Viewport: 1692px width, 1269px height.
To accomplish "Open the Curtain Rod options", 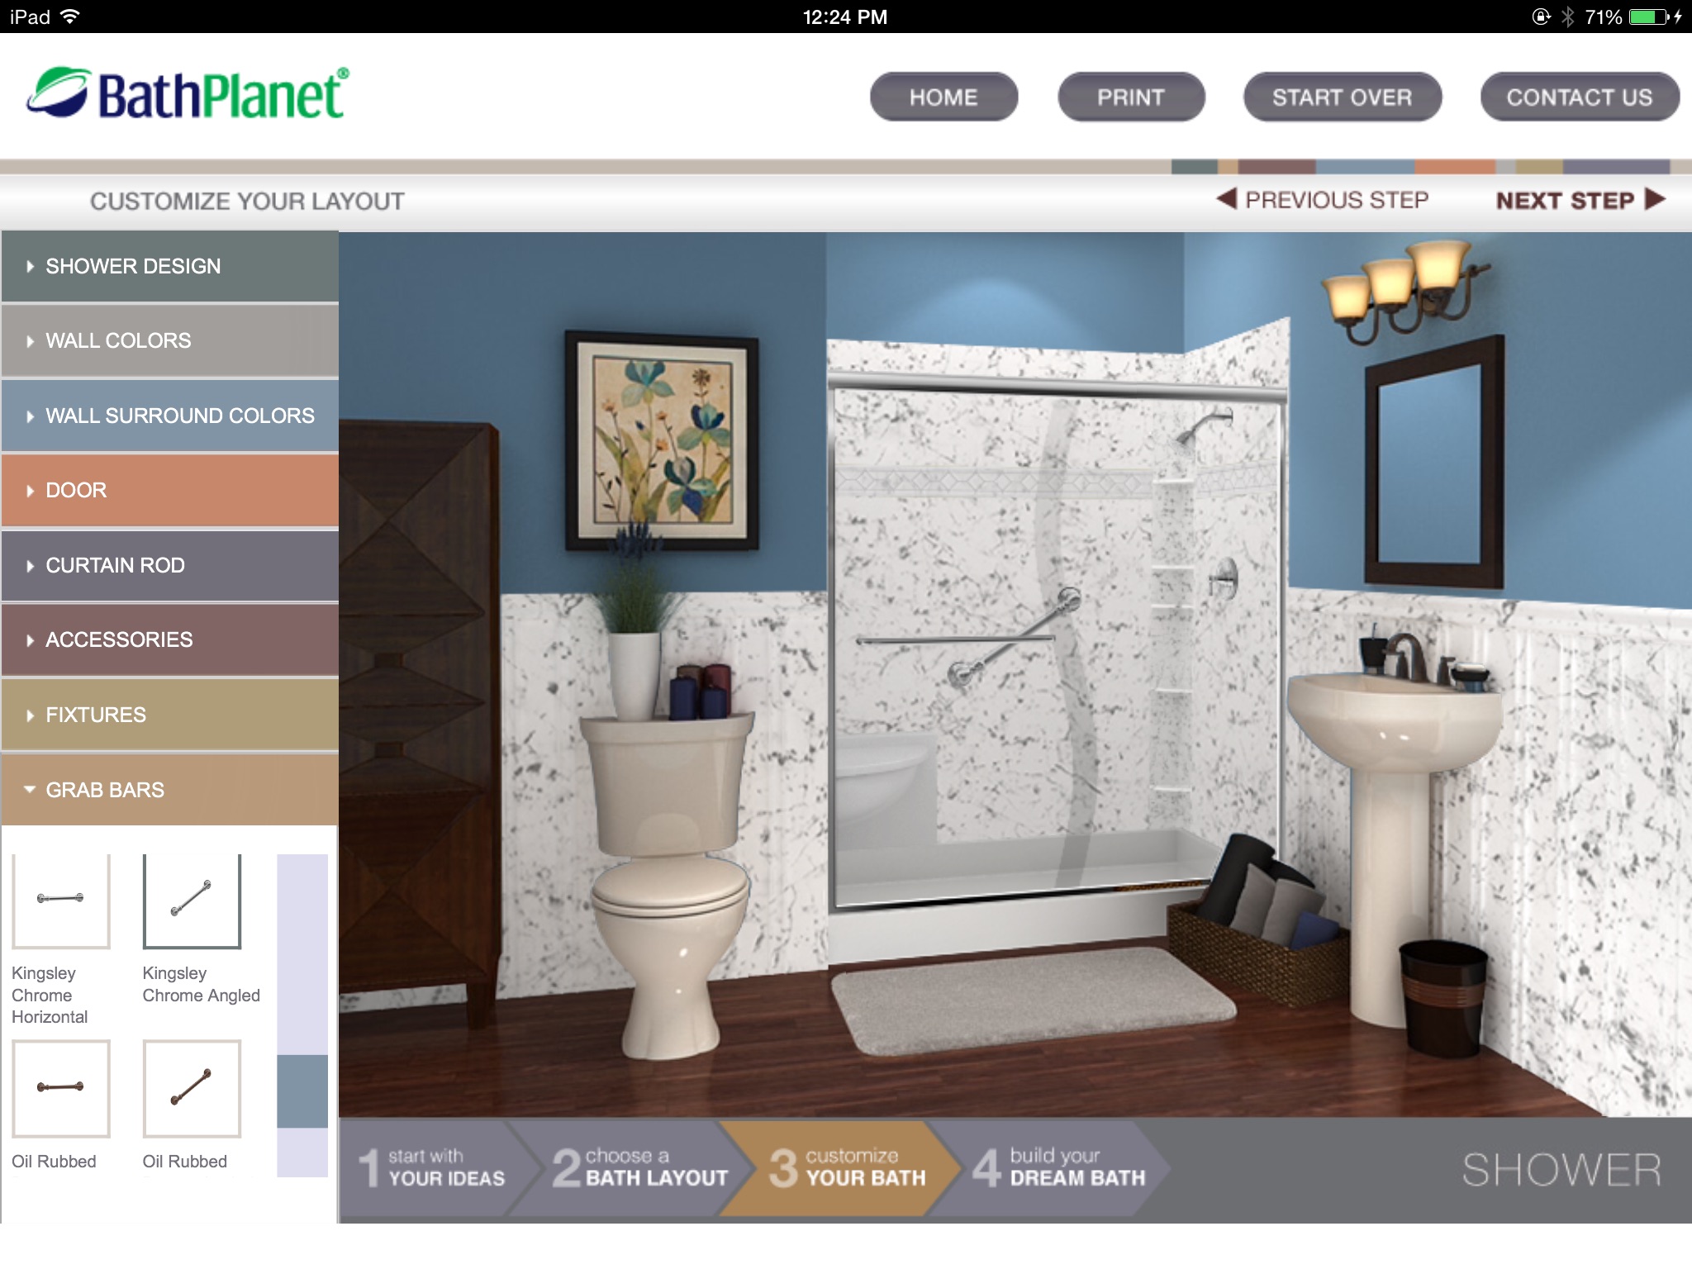I will [x=170, y=563].
